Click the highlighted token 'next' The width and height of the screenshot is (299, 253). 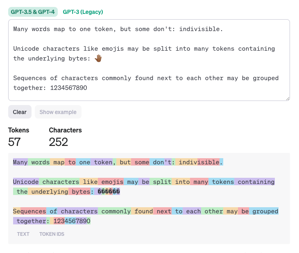pos(163,211)
